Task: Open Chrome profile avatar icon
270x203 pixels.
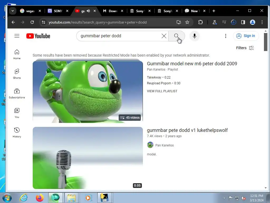Action: (x=252, y=22)
